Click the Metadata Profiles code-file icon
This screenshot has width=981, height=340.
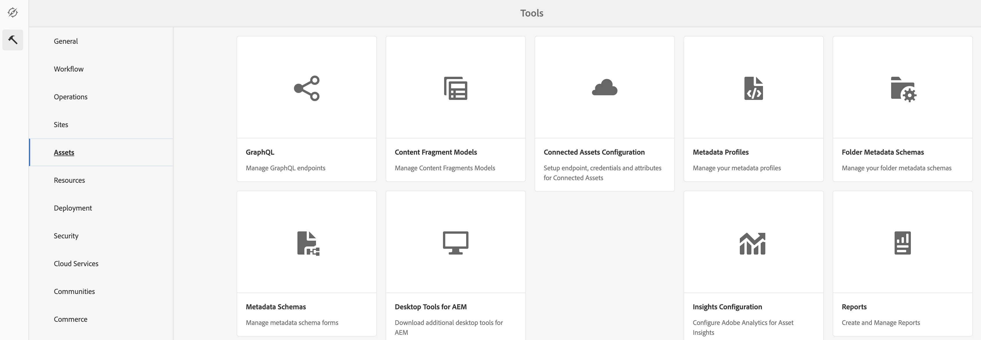click(x=753, y=88)
